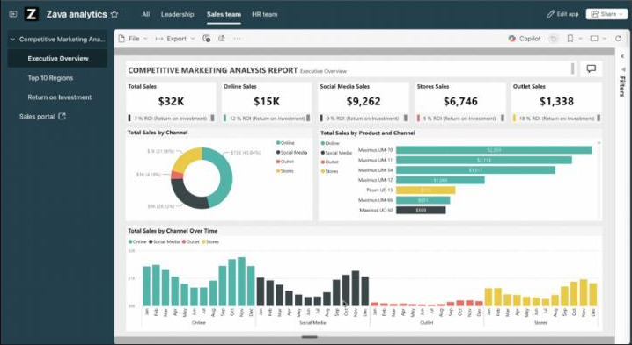Open the Return on Investment page
The height and width of the screenshot is (345, 632).
coord(59,97)
